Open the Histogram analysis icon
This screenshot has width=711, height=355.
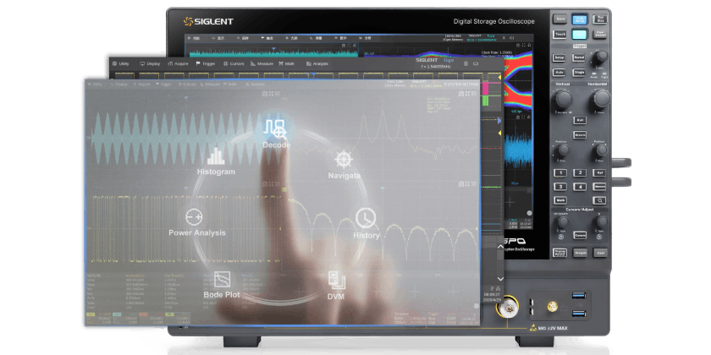tap(216, 156)
